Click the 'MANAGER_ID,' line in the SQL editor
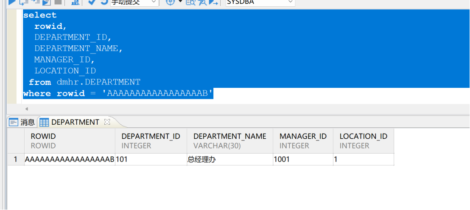The image size is (470, 210). coord(64,60)
